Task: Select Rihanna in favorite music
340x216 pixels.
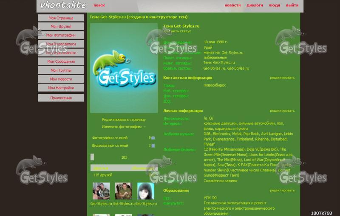Action: 262,139
